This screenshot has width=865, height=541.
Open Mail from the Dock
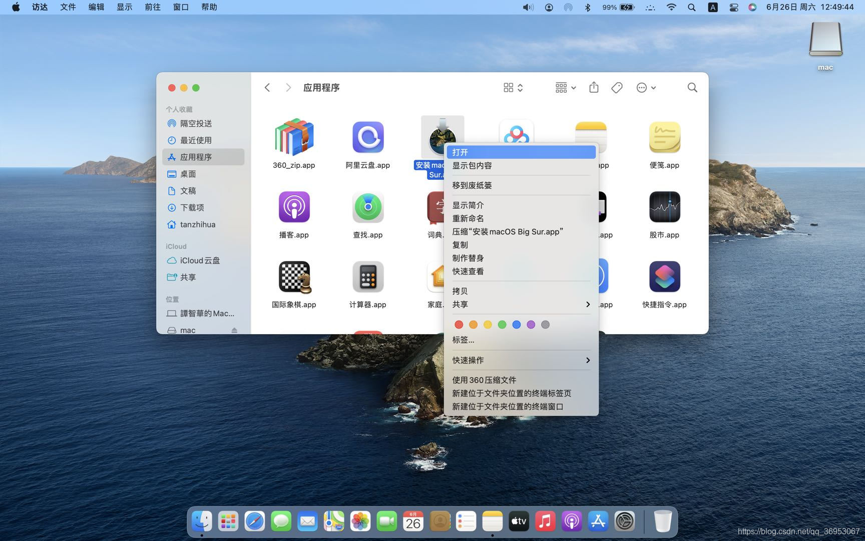click(x=307, y=521)
